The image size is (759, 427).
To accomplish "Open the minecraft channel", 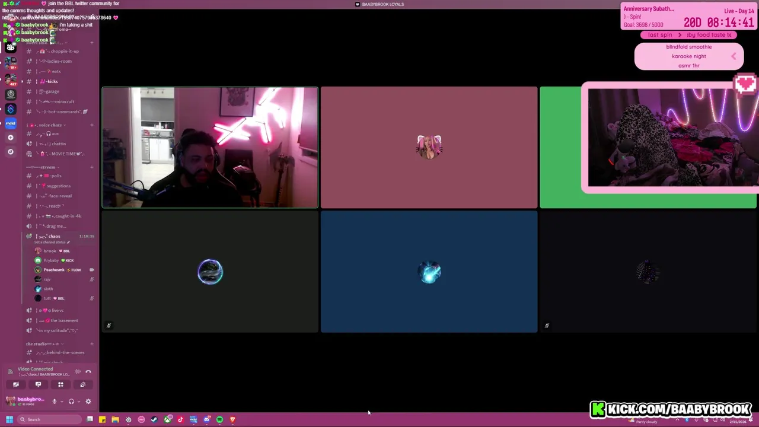I will 59,101.
